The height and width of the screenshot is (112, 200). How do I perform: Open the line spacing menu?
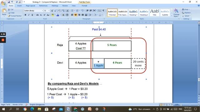[90, 15]
